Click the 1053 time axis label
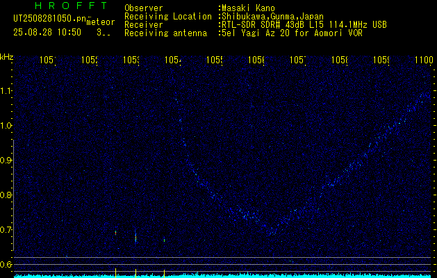Screen dimensions: 437x278 point(131,60)
